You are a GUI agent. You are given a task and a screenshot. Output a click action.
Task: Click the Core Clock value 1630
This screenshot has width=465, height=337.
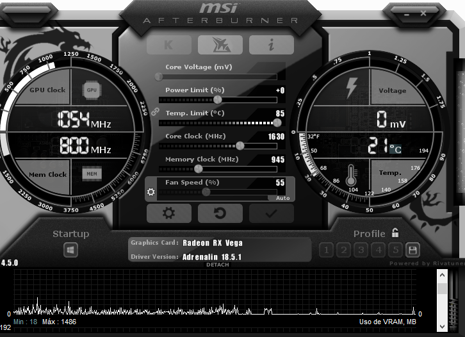click(277, 136)
